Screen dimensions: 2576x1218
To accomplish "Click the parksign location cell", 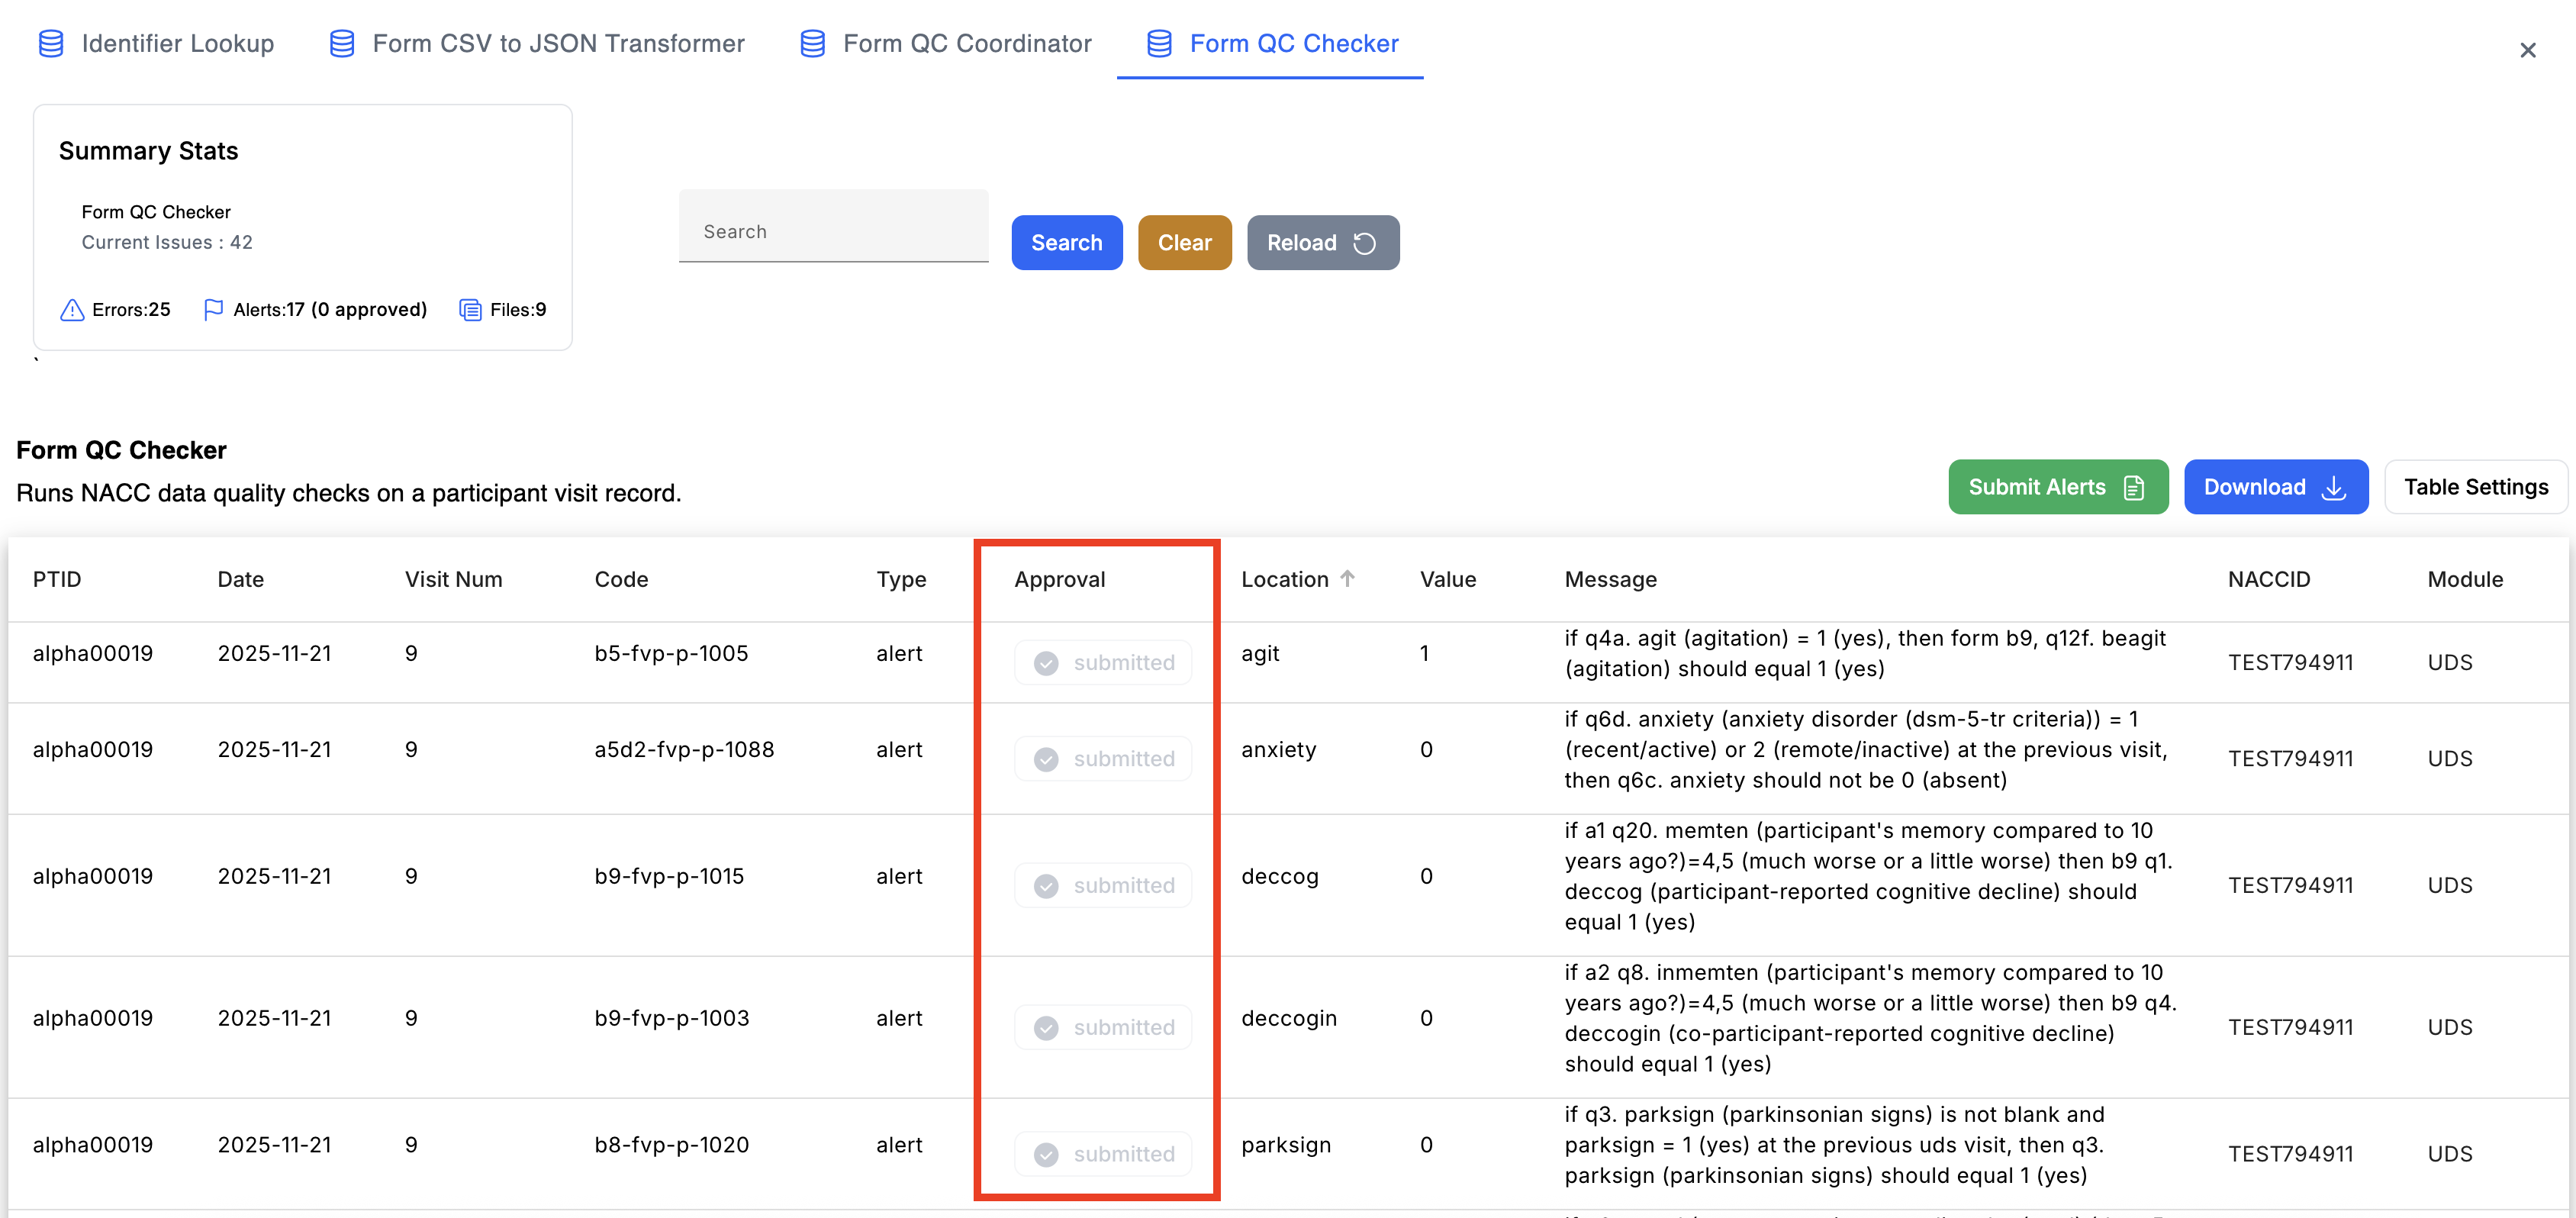I will [x=1285, y=1145].
